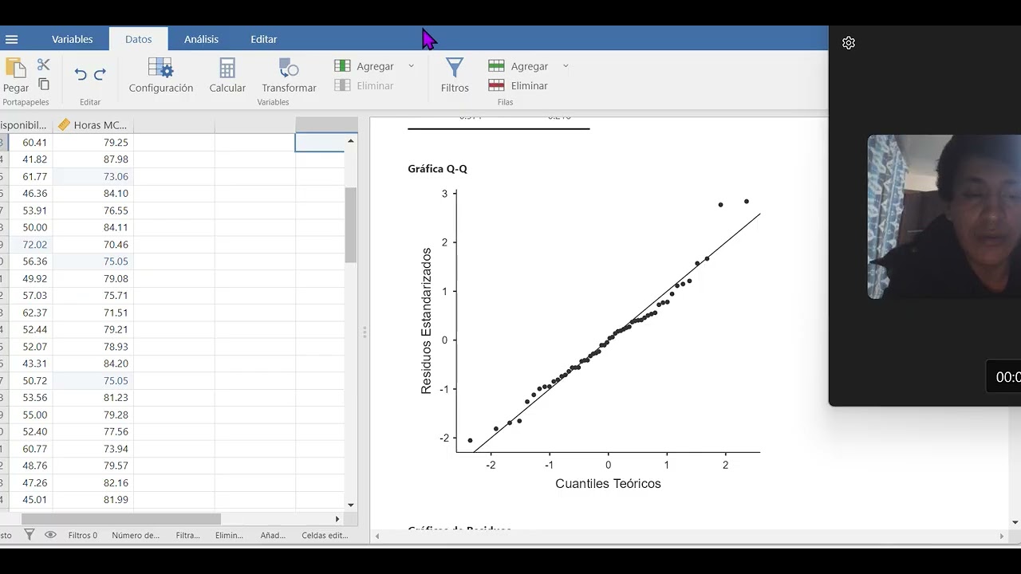Undo the last edit
This screenshot has width=1021, height=574.
tap(81, 74)
